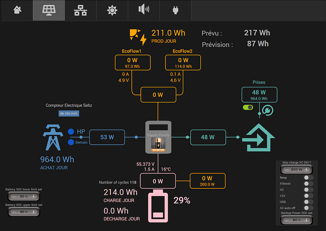Click the 90 % upper limit value

click(x=24, y=212)
